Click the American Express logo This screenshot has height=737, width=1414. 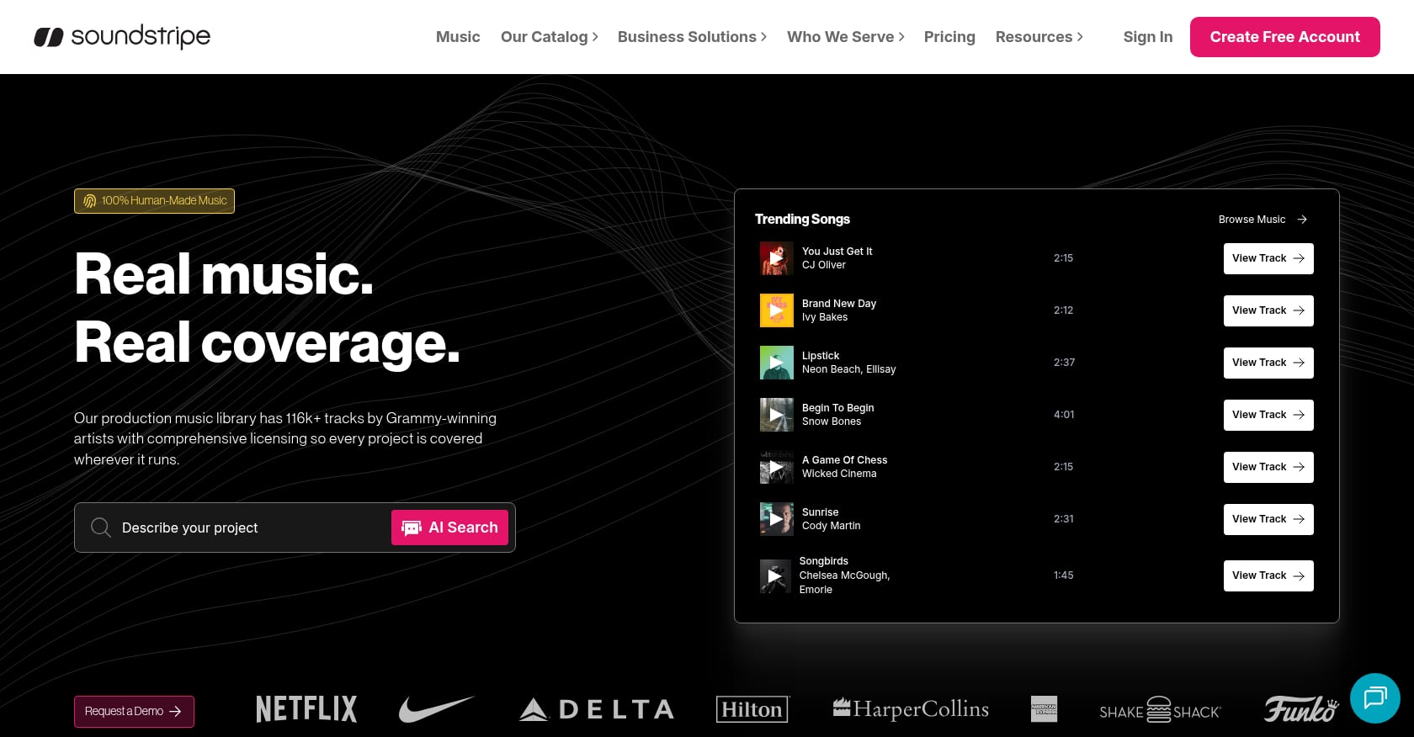coord(1044,709)
